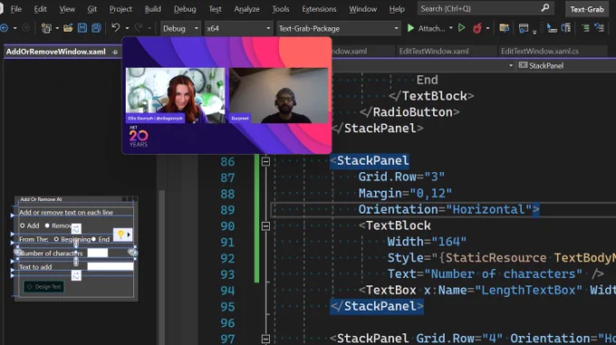Image resolution: width=616 pixels, height=345 pixels.
Task: Click the green Start debugging play icon
Action: point(410,28)
